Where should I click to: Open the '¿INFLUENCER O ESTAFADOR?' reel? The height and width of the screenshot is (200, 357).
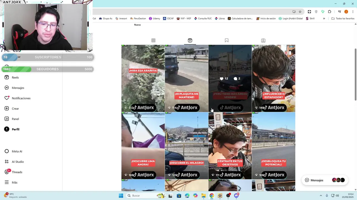(x=274, y=78)
